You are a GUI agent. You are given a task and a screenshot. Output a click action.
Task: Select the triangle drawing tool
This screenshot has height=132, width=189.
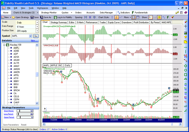point(186,79)
